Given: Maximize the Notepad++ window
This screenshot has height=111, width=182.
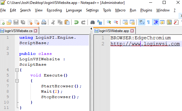Looking at the screenshot, I should tap(164, 2).
